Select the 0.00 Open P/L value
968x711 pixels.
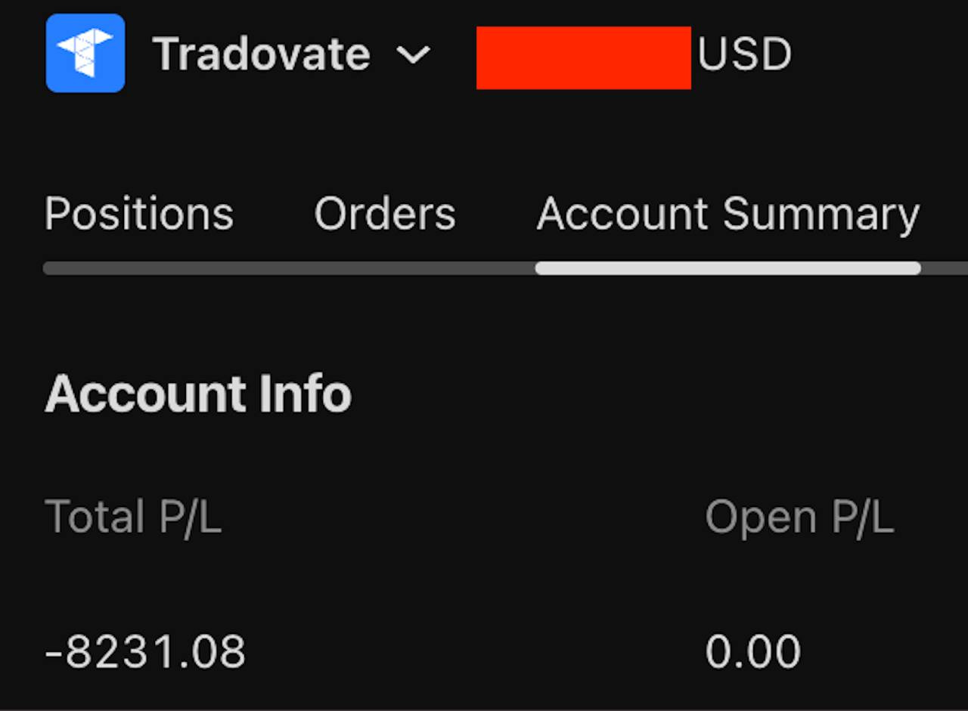[752, 651]
